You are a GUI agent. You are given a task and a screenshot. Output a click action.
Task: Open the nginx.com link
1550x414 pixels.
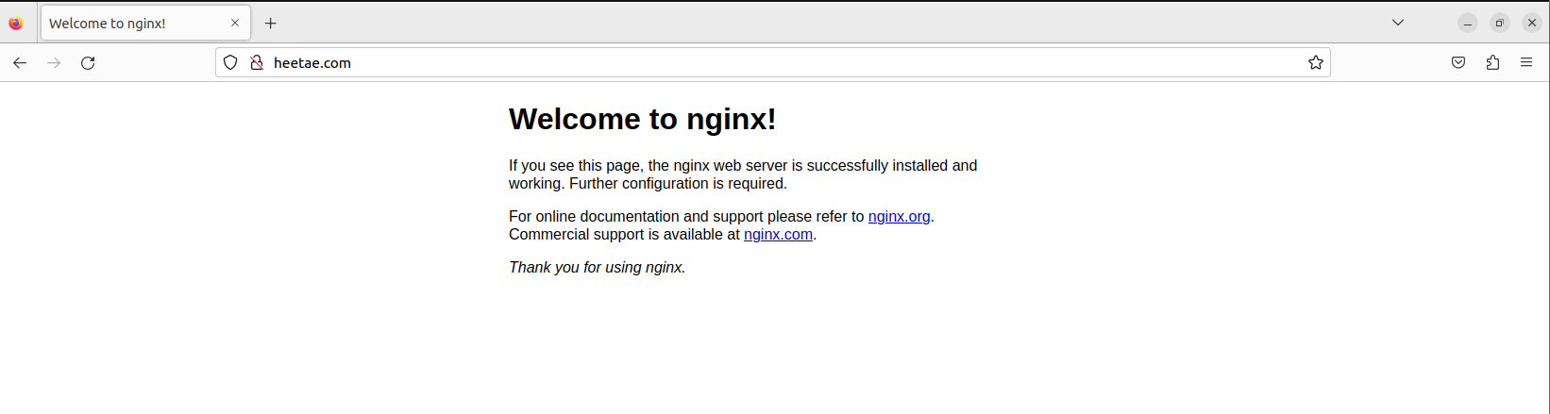point(778,235)
